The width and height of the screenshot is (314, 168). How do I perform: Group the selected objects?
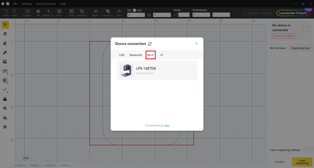pos(71,13)
